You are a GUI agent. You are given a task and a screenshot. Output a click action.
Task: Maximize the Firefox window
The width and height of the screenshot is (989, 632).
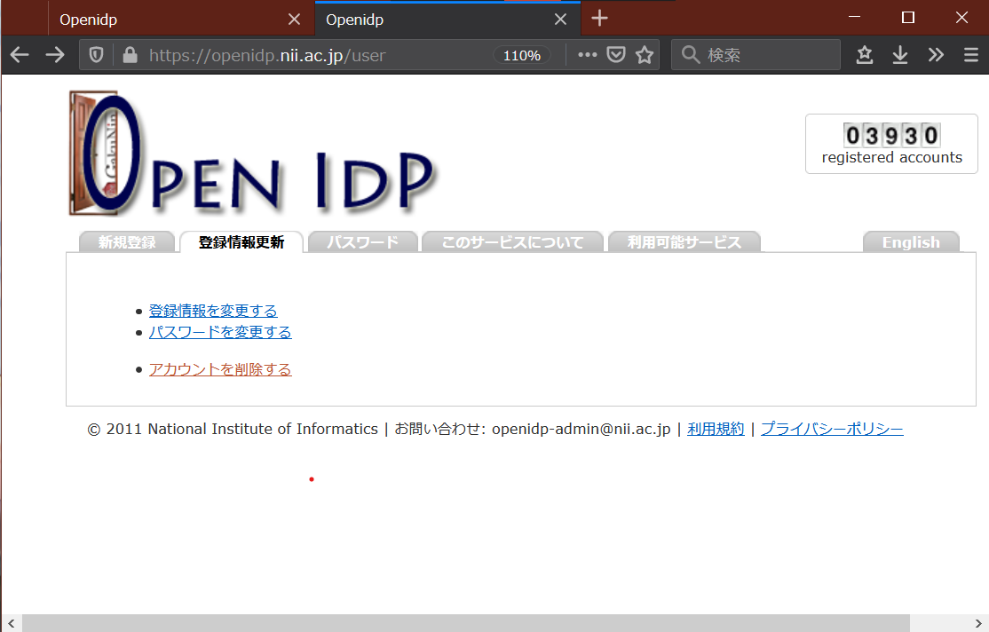coord(907,17)
